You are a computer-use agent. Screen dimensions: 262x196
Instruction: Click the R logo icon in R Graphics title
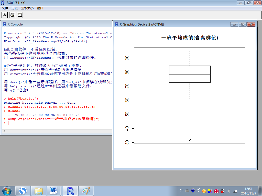[x=117, y=24]
